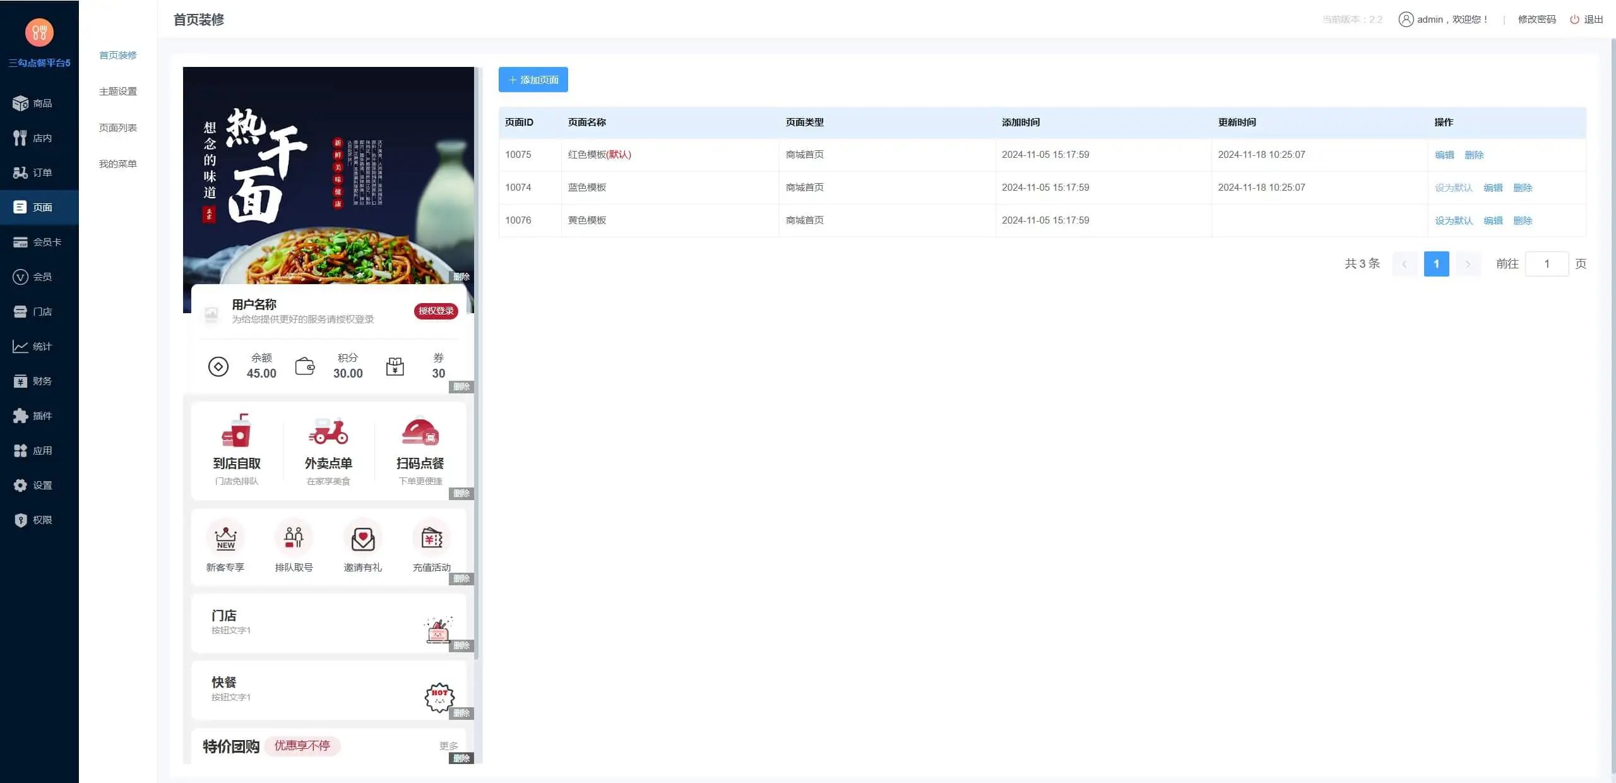Click the 设置 settings gear icon

(x=20, y=485)
